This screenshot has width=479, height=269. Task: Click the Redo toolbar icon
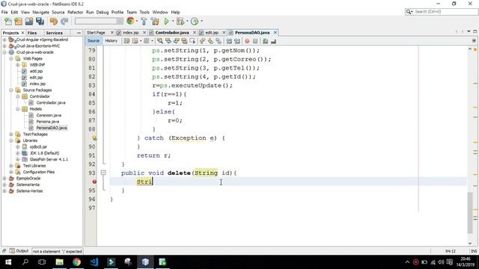64,22
